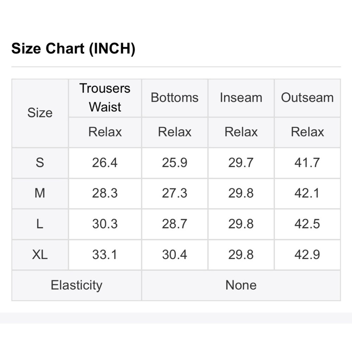Click the Relax label under Outseam

pos(307,132)
